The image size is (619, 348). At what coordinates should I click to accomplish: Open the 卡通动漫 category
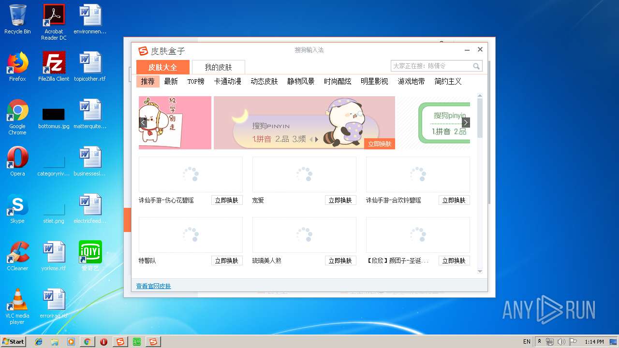(228, 81)
